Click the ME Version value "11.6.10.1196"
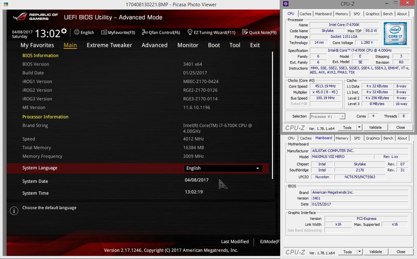The image size is (417, 259). tap(197, 107)
